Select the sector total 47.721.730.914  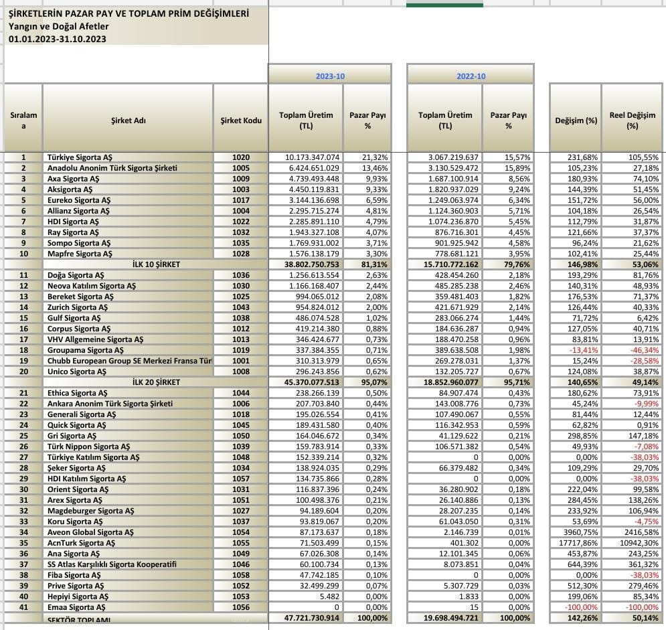click(x=312, y=618)
